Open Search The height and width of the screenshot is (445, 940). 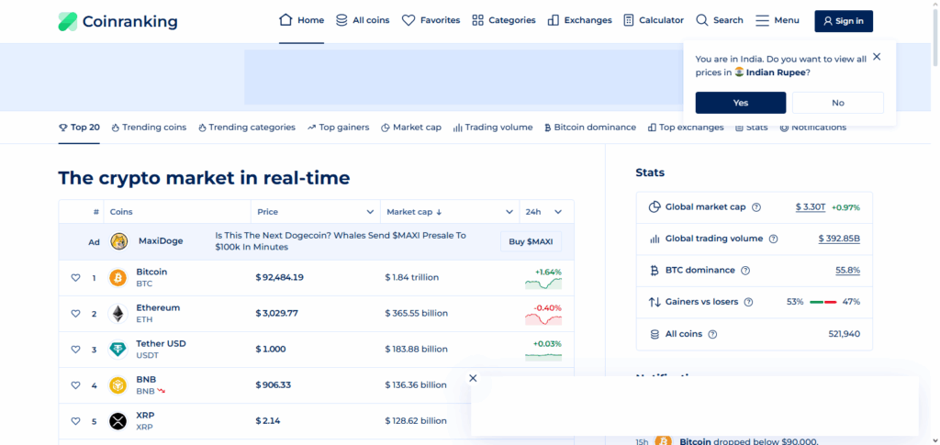tap(720, 20)
